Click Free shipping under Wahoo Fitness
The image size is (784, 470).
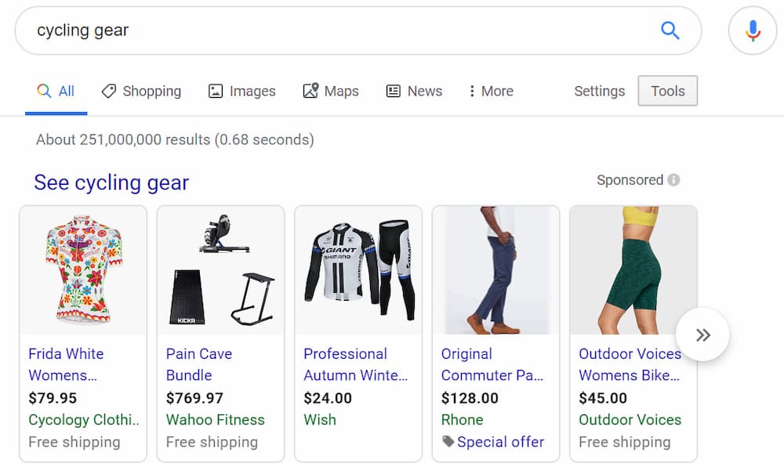(212, 442)
